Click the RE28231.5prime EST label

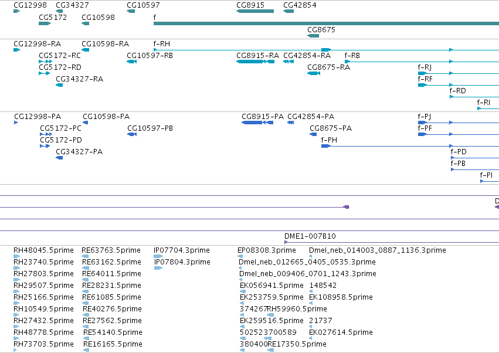click(111, 286)
